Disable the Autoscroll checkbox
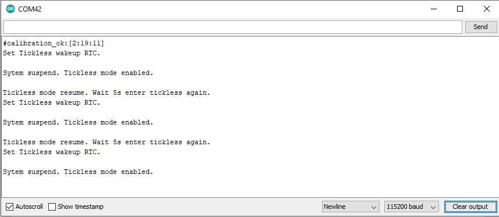The image size is (499, 217). coord(10,207)
